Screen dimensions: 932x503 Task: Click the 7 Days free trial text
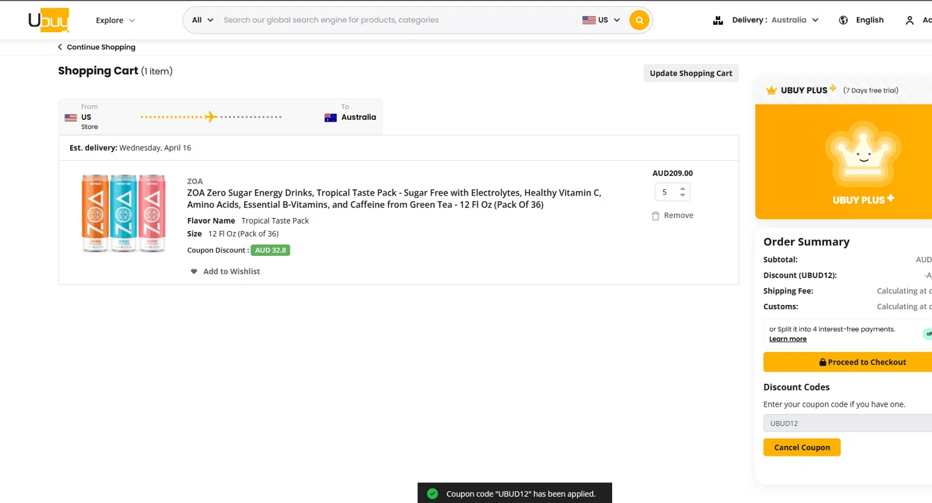(870, 91)
